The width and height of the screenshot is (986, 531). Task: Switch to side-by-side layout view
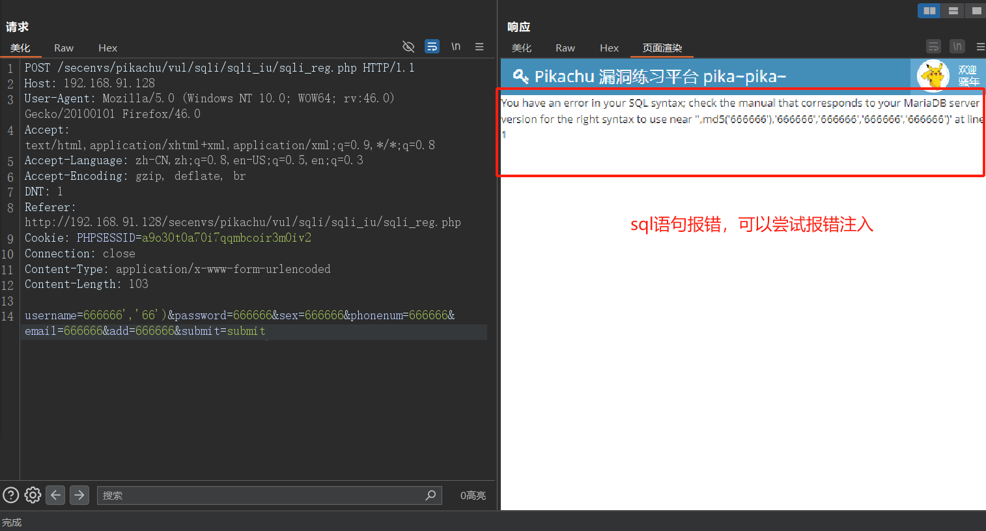[929, 10]
